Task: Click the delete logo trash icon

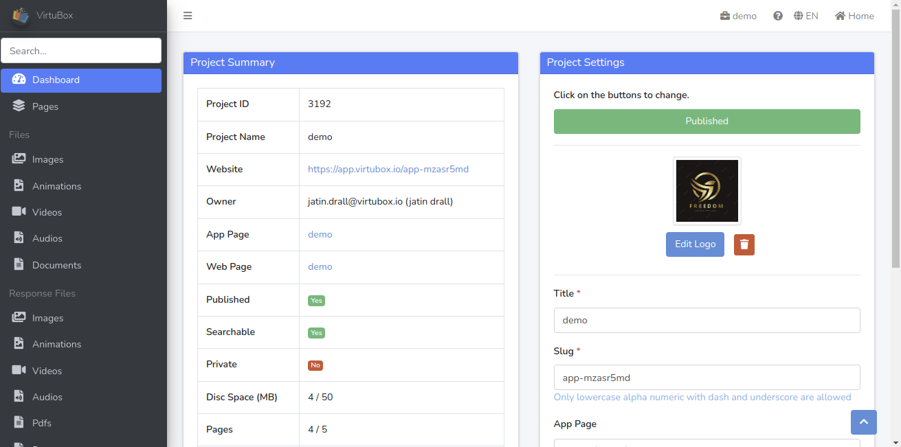Action: coord(744,244)
